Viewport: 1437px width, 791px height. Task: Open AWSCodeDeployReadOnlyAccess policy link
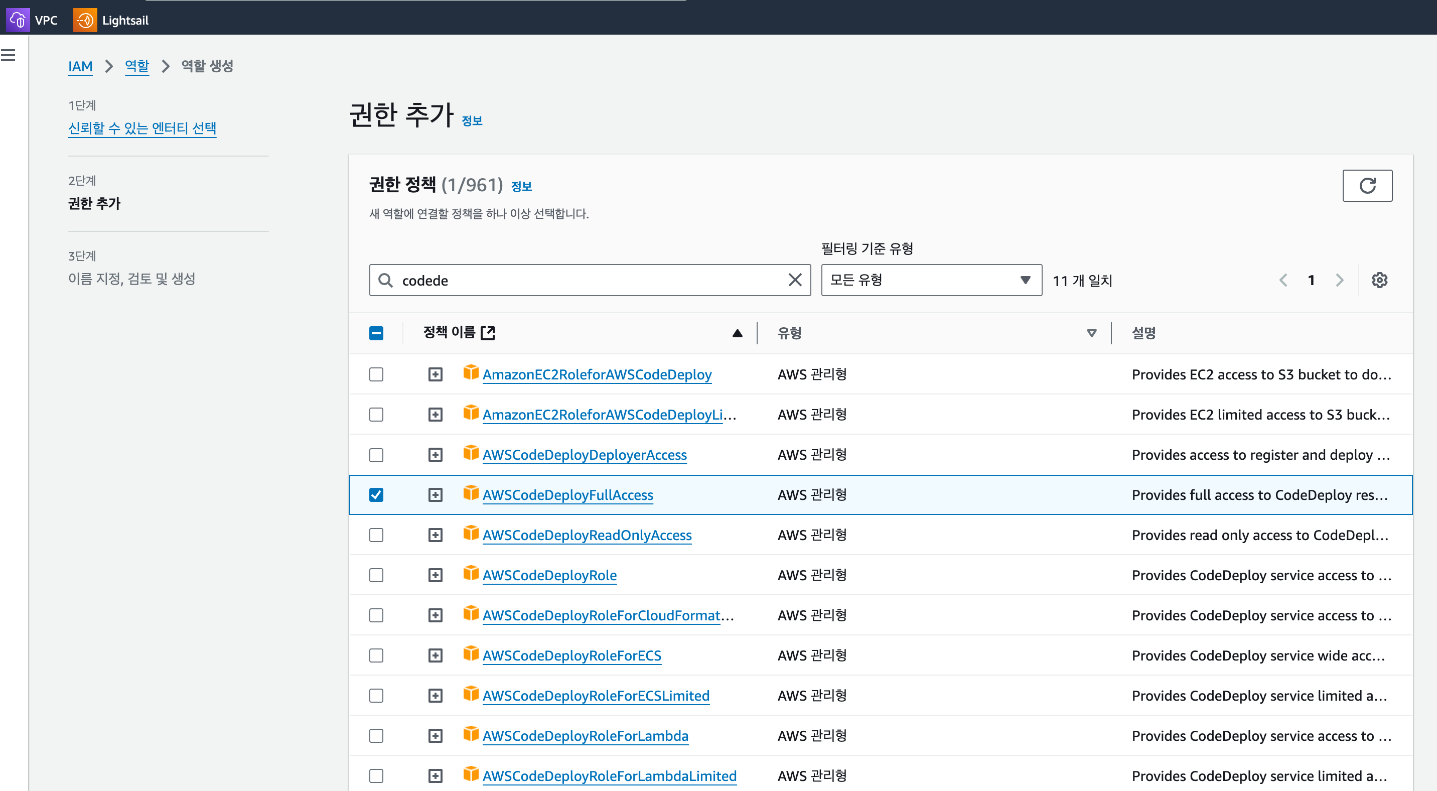[x=587, y=535]
